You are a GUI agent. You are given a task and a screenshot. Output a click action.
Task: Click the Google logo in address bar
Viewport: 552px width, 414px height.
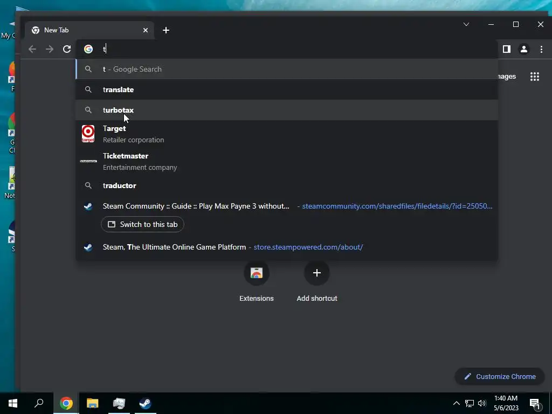(88, 49)
